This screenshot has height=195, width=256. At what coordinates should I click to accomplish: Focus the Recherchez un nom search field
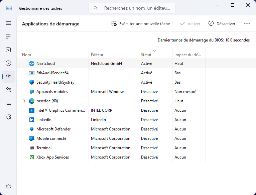pos(132,8)
